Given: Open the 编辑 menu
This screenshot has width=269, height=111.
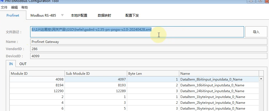Looking at the screenshot, I should click(x=14, y=7).
